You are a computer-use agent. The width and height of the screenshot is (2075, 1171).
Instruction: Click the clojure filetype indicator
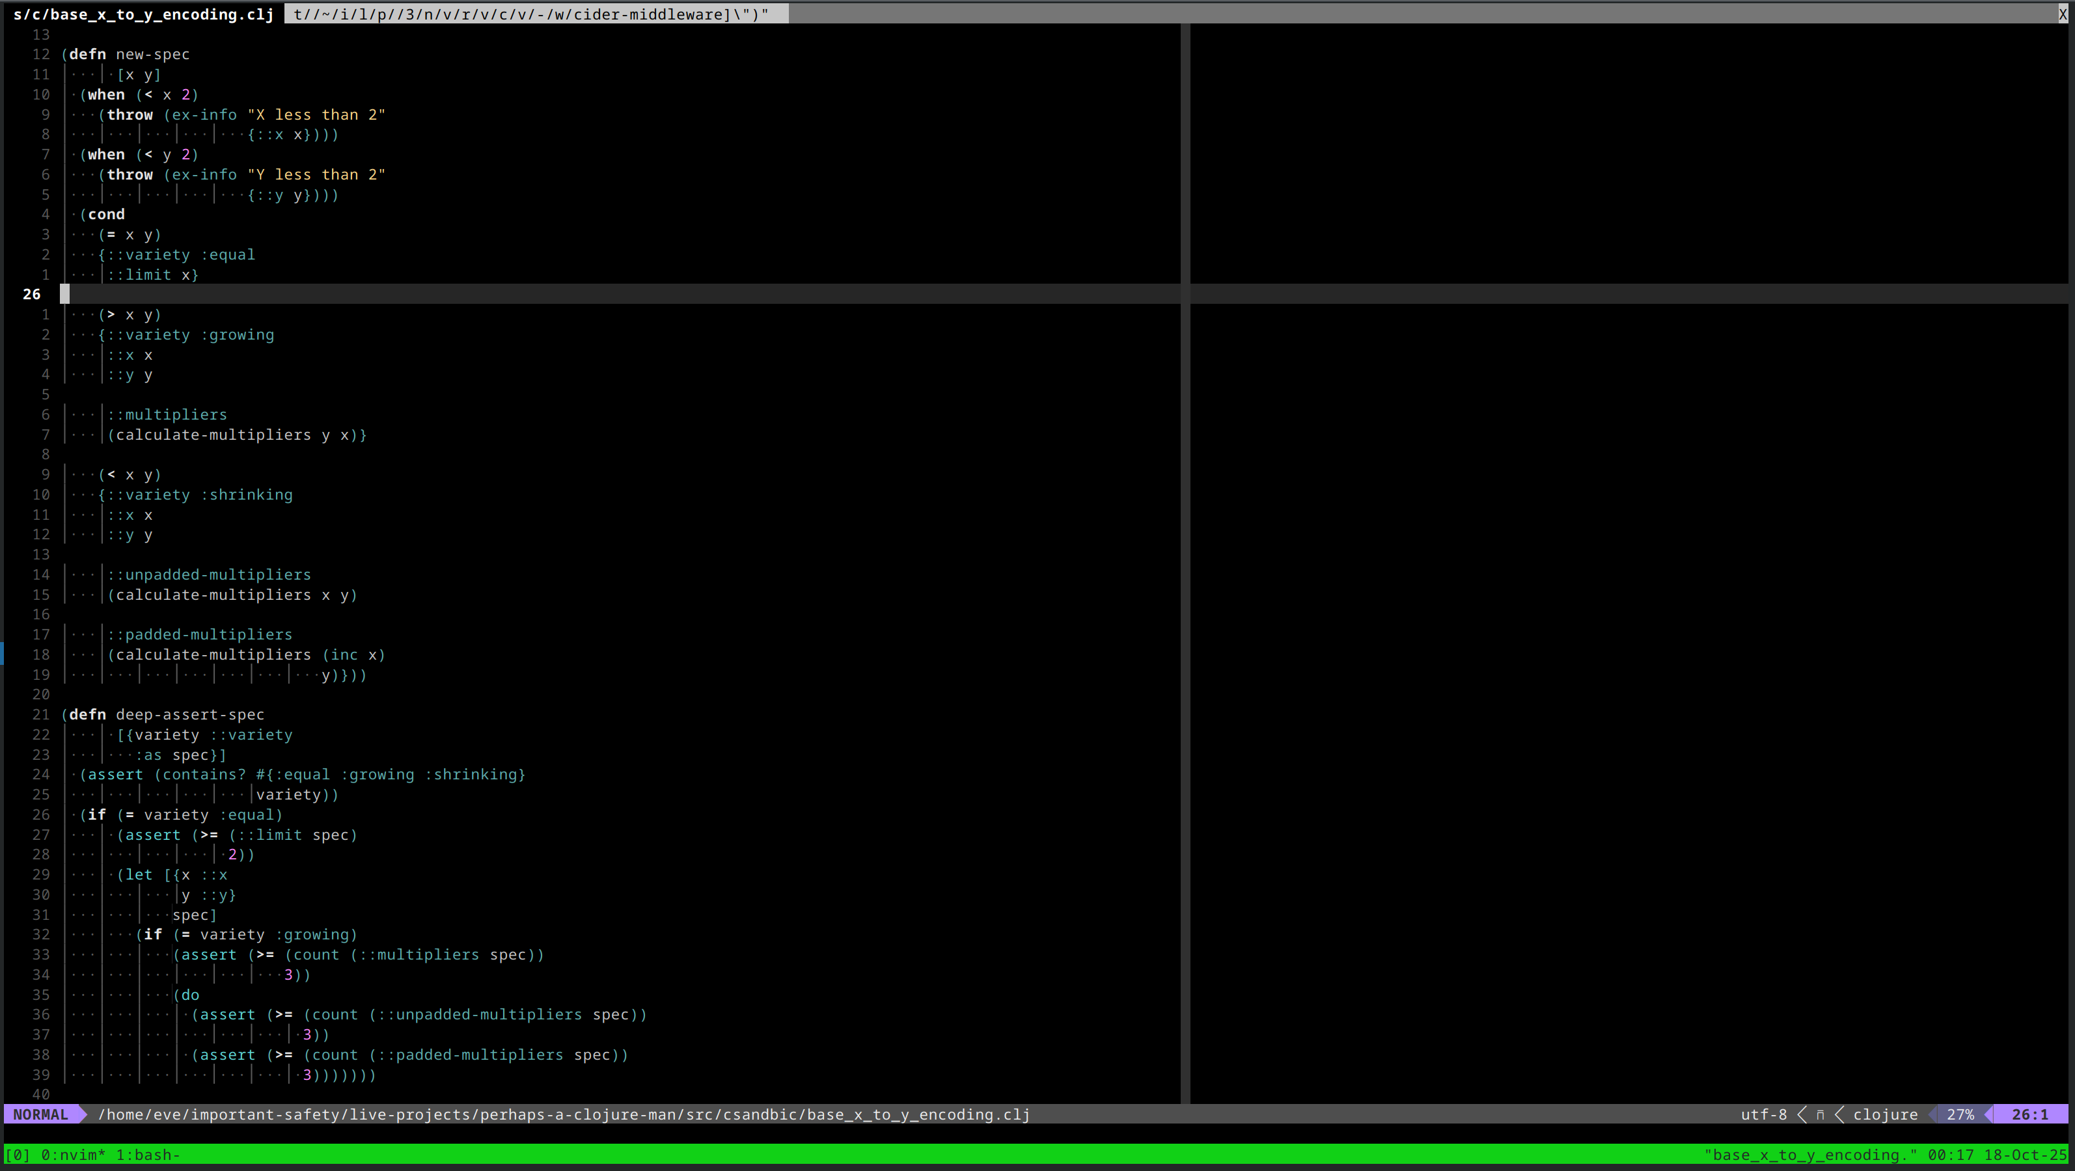pyautogui.click(x=1885, y=1114)
